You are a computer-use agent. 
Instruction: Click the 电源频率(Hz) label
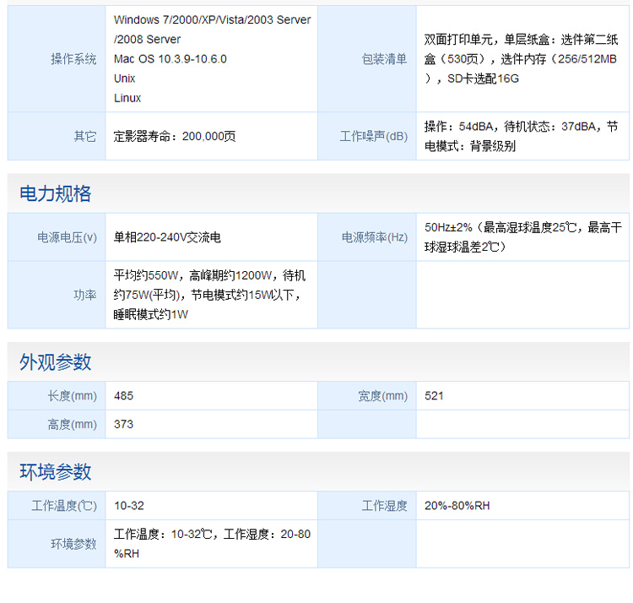[374, 238]
